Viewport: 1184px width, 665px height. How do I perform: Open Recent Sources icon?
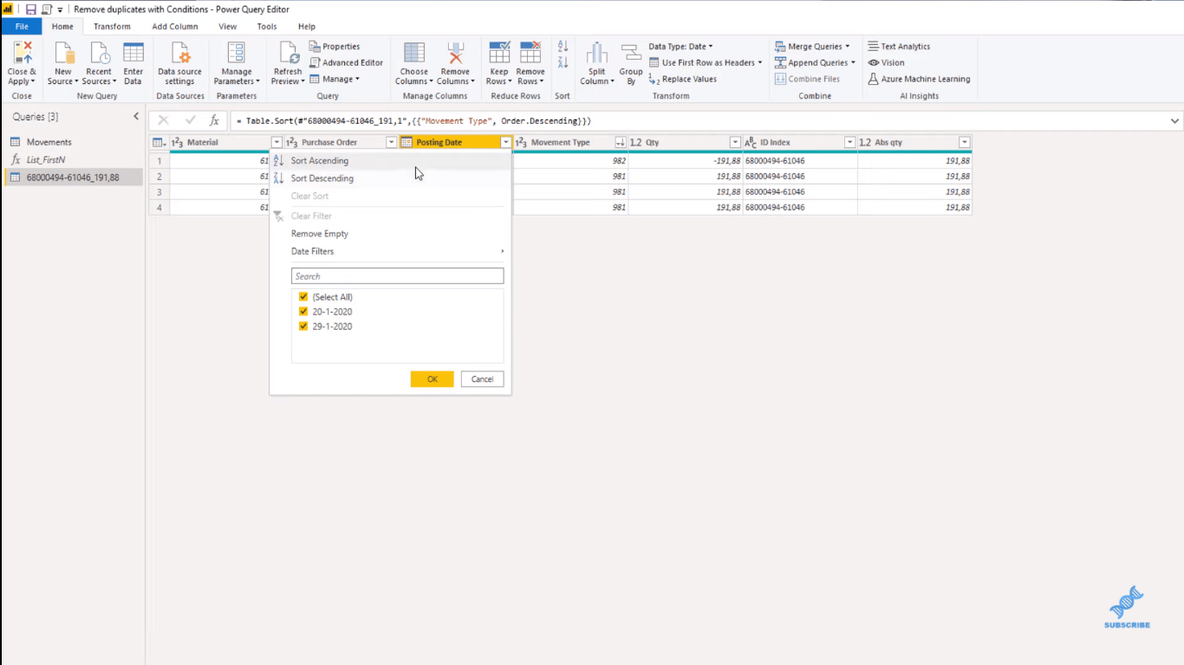(x=99, y=53)
